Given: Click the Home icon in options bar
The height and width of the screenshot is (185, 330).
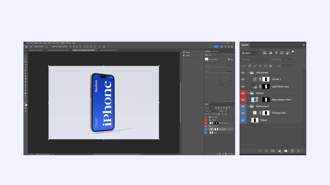Looking at the screenshot, I should point(26,47).
